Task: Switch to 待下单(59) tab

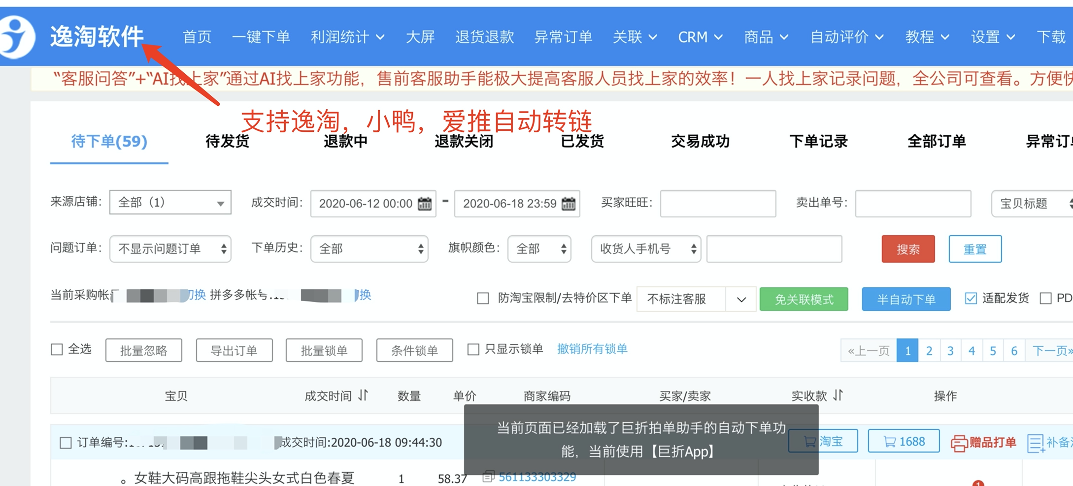Action: 109,142
